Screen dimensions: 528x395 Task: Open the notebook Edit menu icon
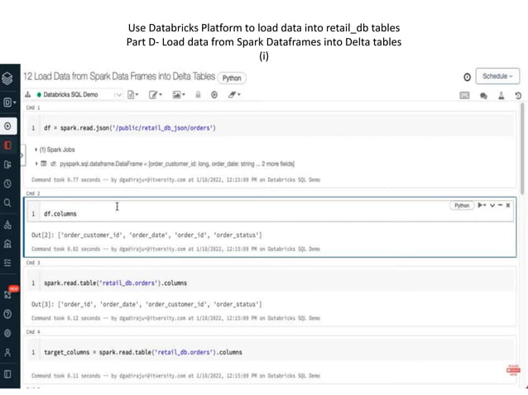point(156,95)
